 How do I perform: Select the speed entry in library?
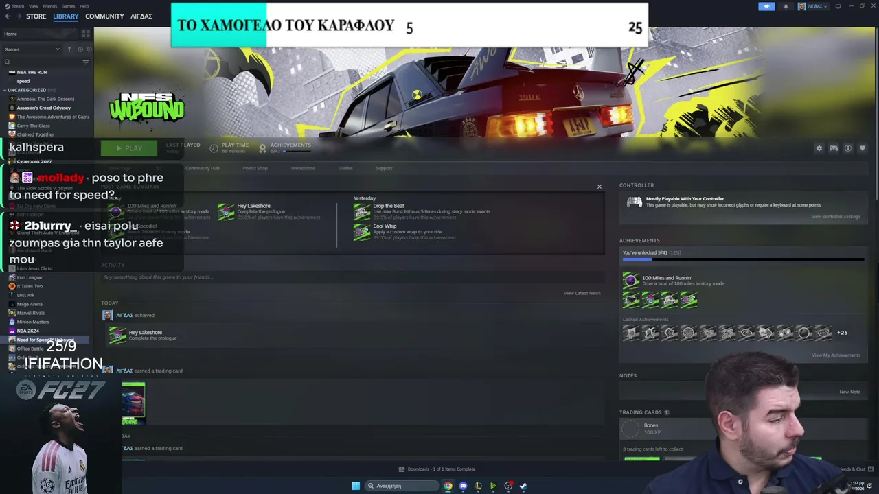click(23, 81)
